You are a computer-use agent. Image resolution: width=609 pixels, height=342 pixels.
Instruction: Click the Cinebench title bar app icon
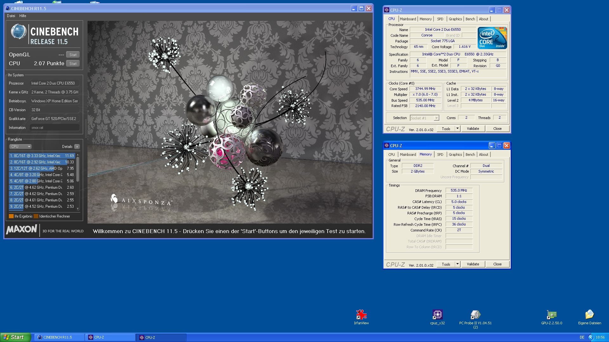click(8, 9)
